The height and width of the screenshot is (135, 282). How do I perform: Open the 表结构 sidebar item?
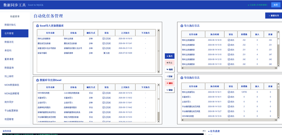coord(15,51)
